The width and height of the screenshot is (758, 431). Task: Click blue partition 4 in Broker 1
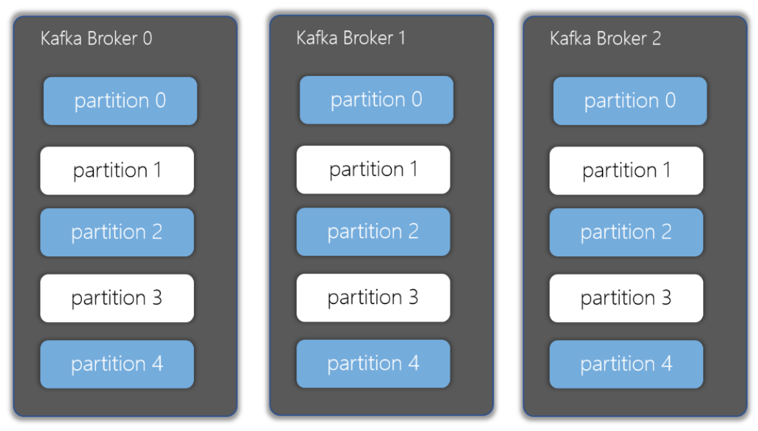pos(373,363)
